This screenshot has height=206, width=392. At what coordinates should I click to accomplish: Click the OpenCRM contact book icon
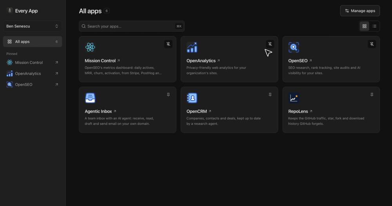coord(192,98)
